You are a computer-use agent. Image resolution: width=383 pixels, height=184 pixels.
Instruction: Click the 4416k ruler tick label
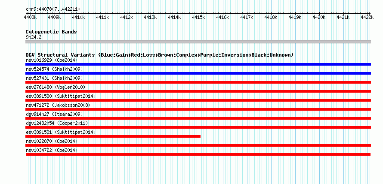222,17
